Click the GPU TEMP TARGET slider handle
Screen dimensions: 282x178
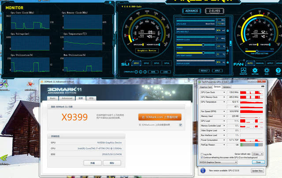tap(203, 53)
